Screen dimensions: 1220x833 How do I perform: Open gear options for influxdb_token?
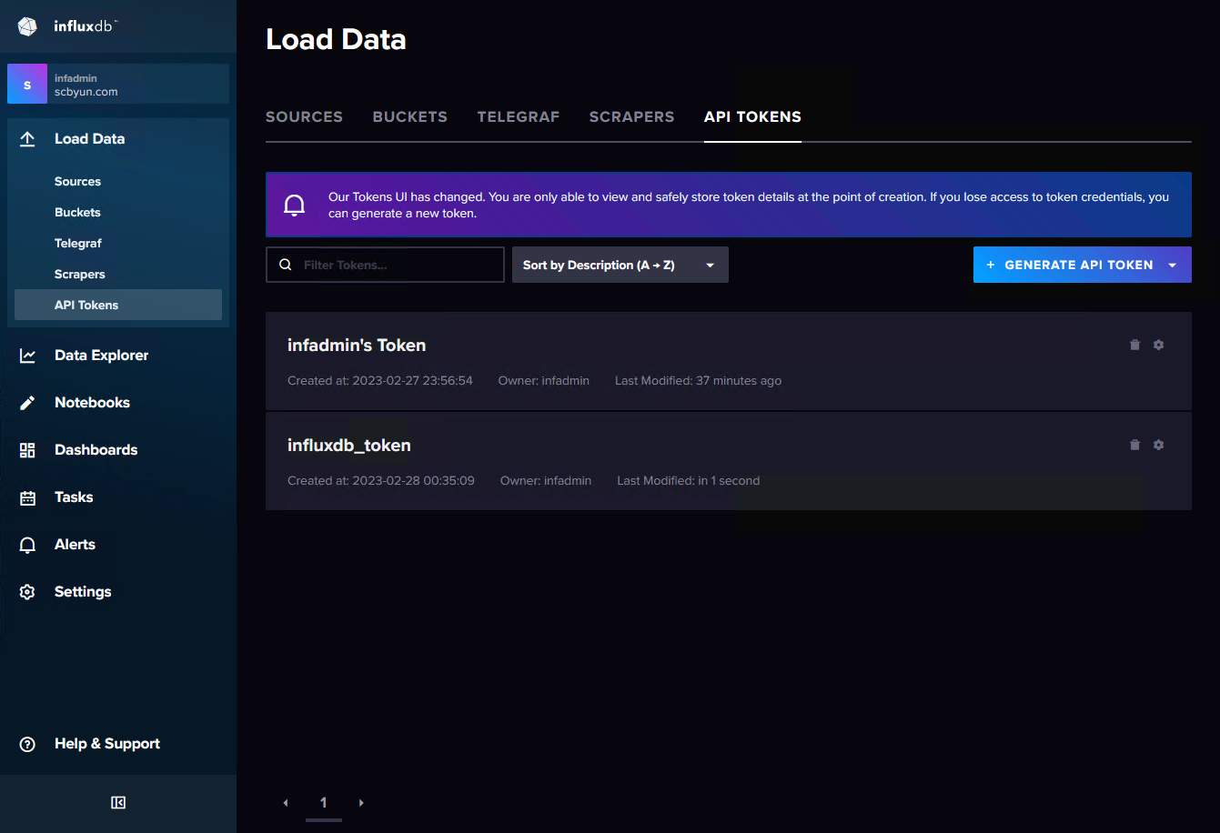coord(1158,445)
